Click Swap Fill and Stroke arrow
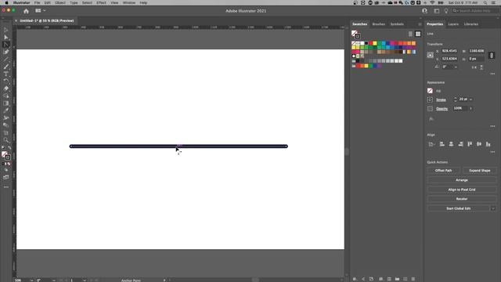The height and width of the screenshot is (282, 501). (9, 148)
